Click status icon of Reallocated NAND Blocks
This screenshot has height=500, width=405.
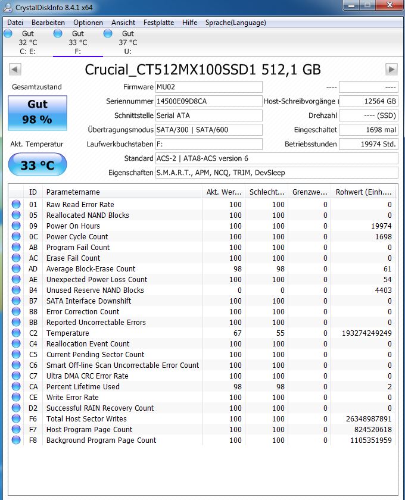click(16, 215)
